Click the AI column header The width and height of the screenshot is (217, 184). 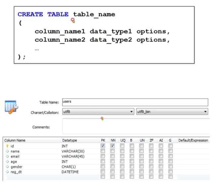[x=161, y=140]
